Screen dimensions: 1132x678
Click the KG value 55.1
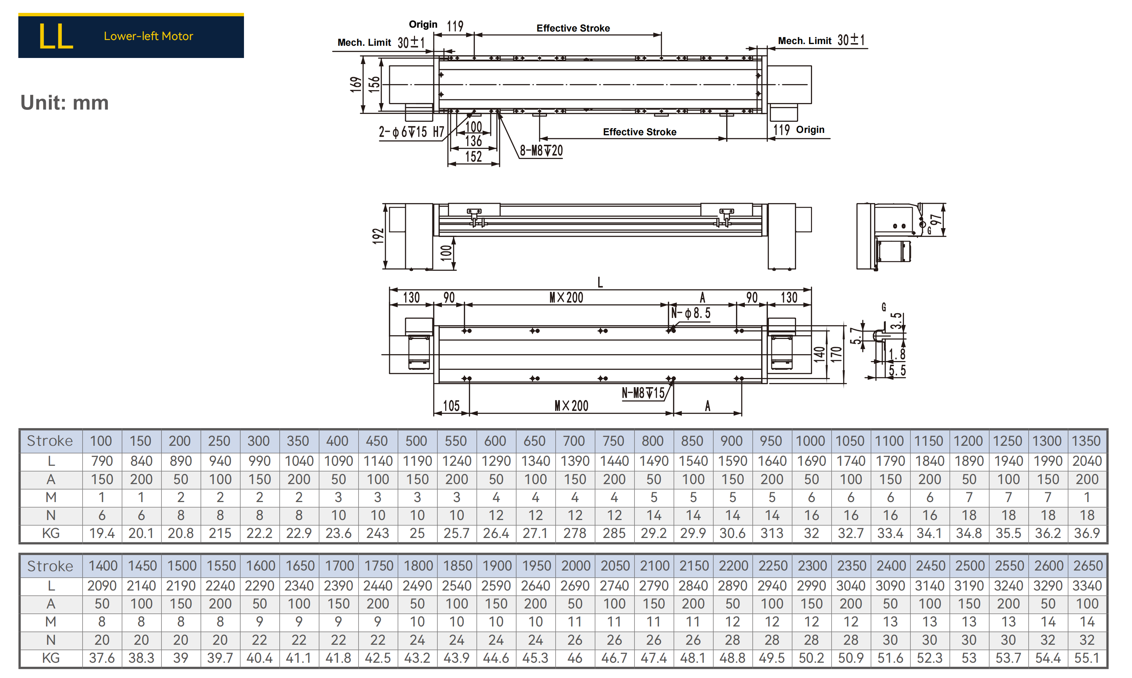tap(1087, 658)
